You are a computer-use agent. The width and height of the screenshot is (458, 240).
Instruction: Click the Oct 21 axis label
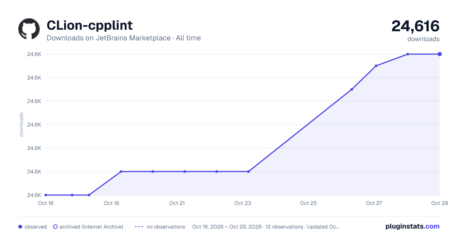point(177,203)
